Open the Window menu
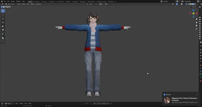This screenshot has height=107, width=202. click(x=18, y=1)
